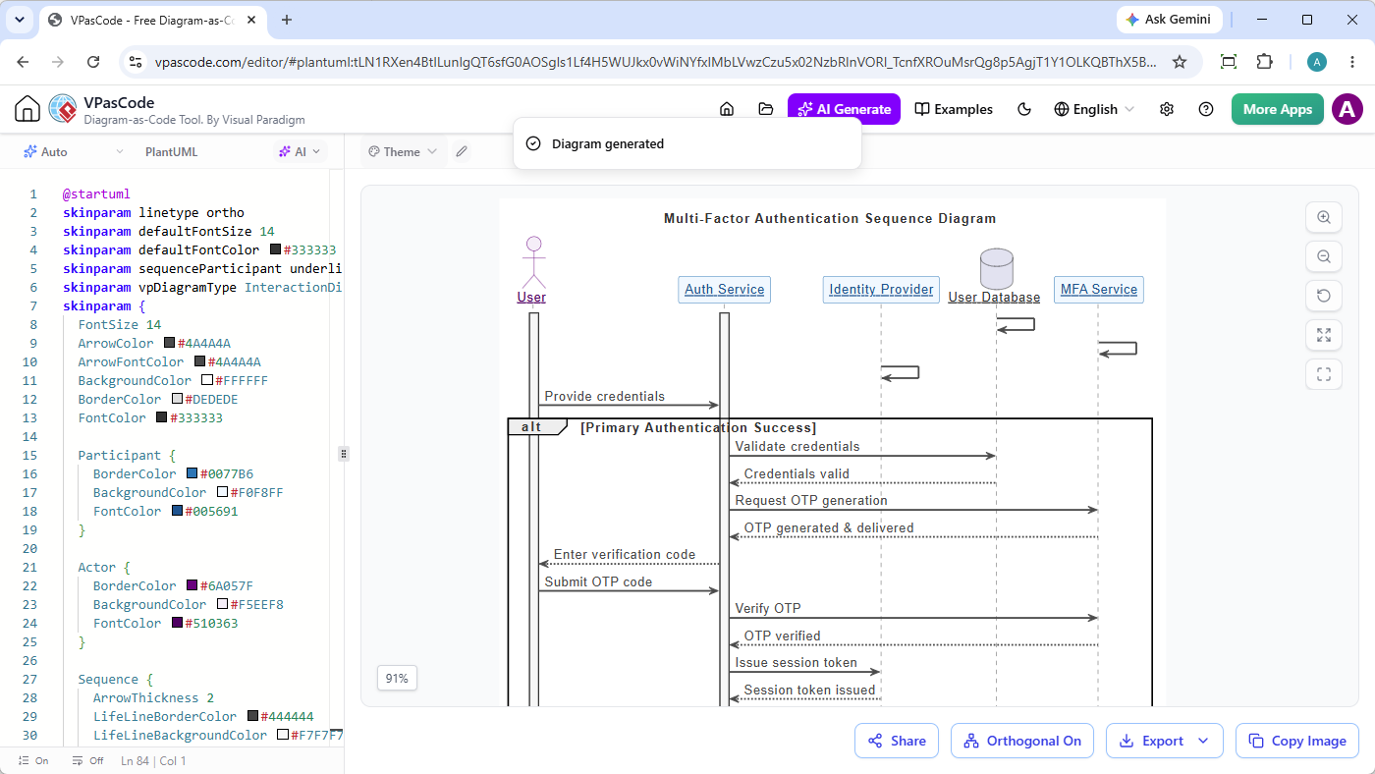Click the Actor BorderColor #6A057F swatch
This screenshot has height=774, width=1375.
pyautogui.click(x=192, y=585)
